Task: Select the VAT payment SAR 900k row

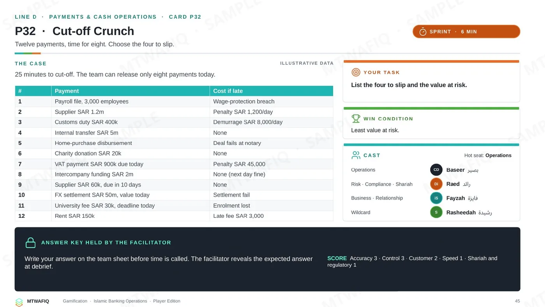Action: (x=174, y=164)
